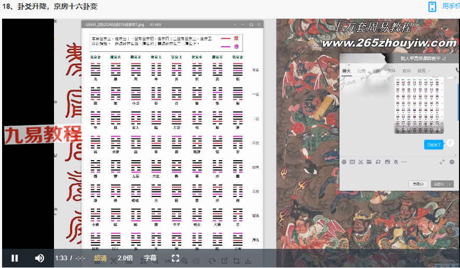Screen dimensions: 460x268
Task: Click the 未济 hexagram name
Action: point(115,152)
